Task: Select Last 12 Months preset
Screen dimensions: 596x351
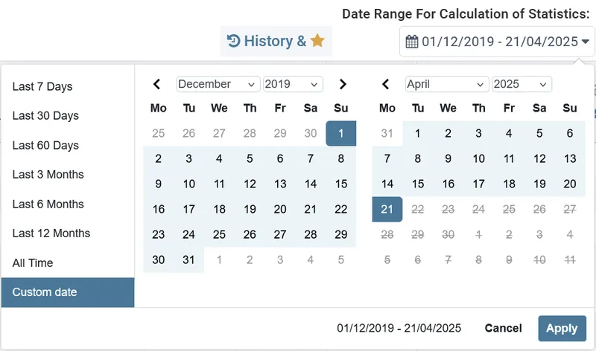Action: click(51, 234)
